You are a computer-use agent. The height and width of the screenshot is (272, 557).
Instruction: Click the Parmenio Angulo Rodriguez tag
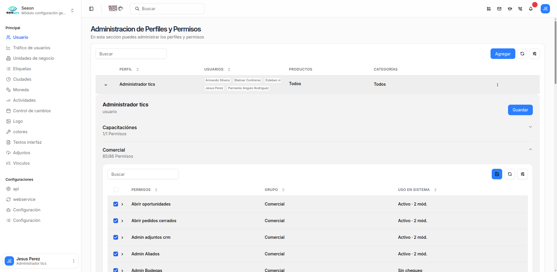tap(248, 88)
